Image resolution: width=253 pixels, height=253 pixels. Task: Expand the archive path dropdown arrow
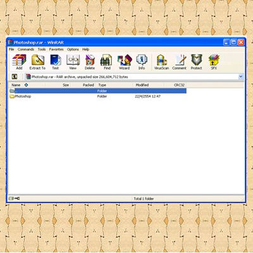tap(241, 77)
